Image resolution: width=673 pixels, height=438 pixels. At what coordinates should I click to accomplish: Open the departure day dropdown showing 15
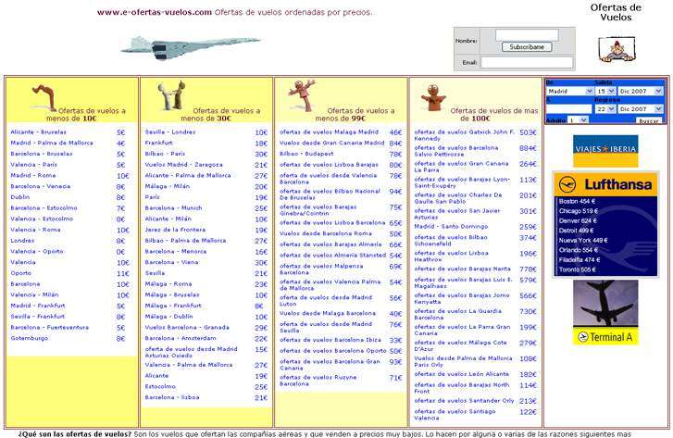[605, 92]
